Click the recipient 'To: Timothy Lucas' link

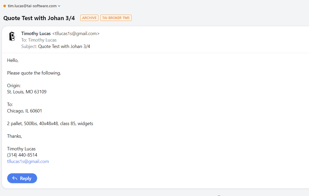coord(39,40)
